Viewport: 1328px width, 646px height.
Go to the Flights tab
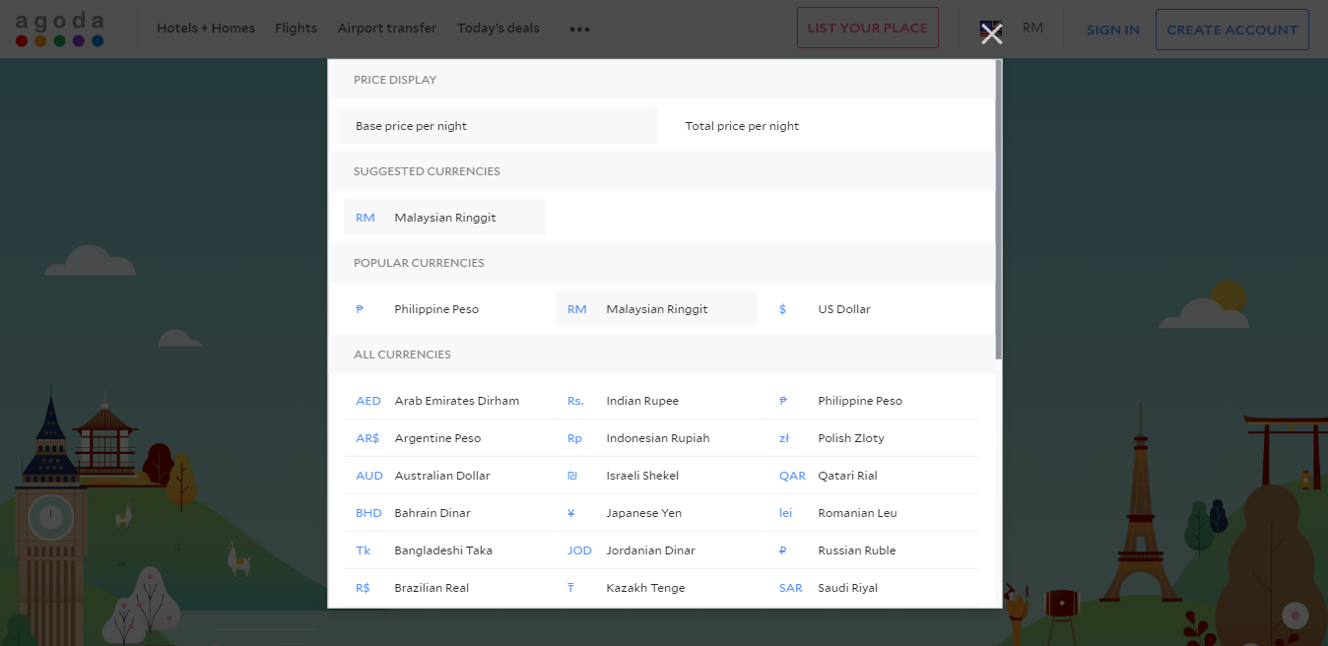[x=296, y=29]
